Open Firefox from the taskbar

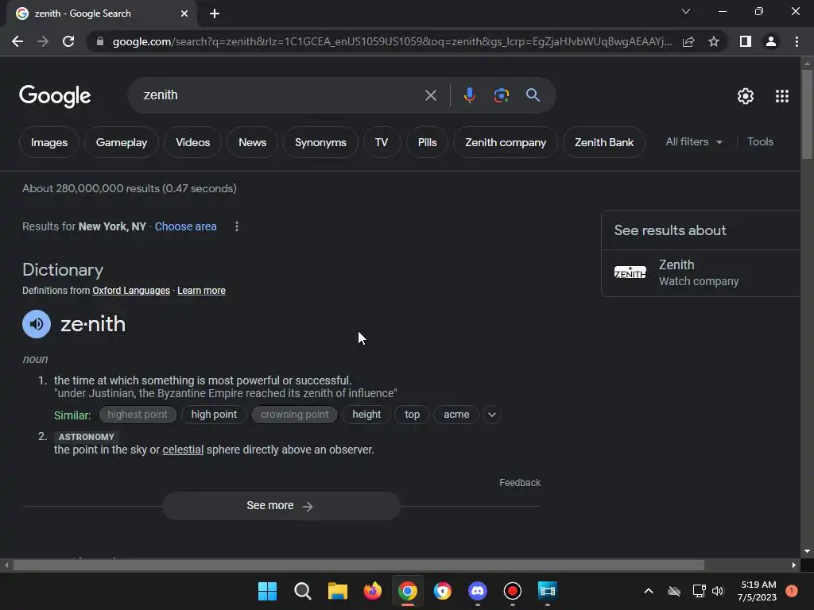tap(372, 591)
